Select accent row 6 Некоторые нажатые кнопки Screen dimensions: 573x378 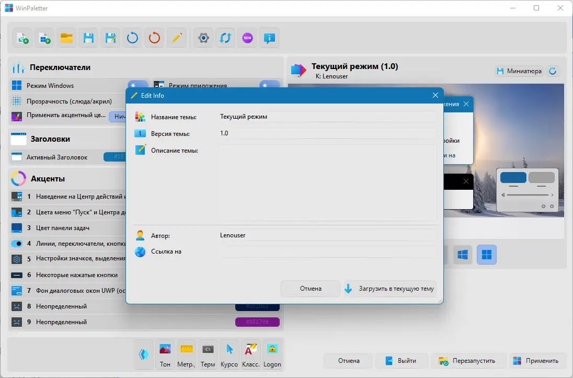[x=68, y=275]
